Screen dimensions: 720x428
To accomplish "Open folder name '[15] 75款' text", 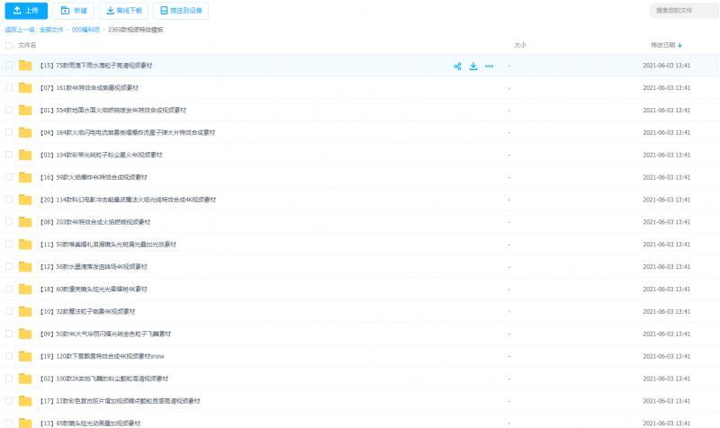I will click(x=96, y=66).
